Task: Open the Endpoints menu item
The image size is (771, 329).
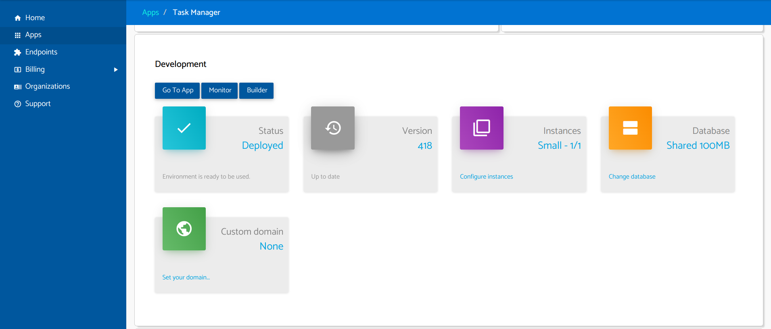Action: 63,52
